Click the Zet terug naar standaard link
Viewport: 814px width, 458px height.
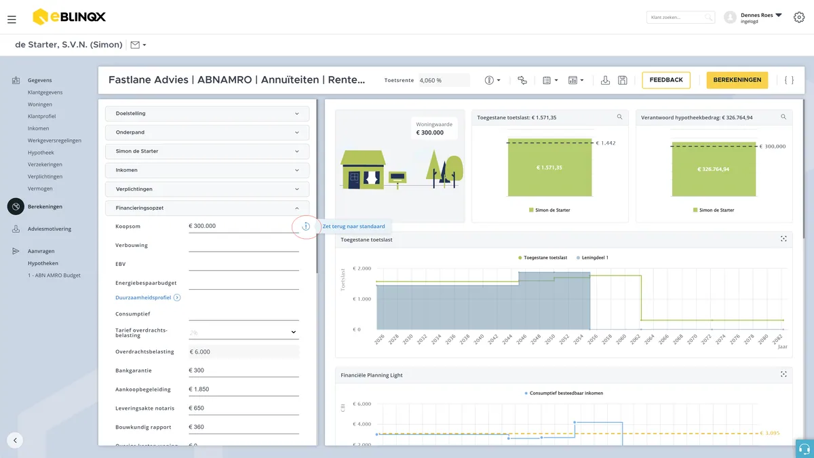pos(354,227)
